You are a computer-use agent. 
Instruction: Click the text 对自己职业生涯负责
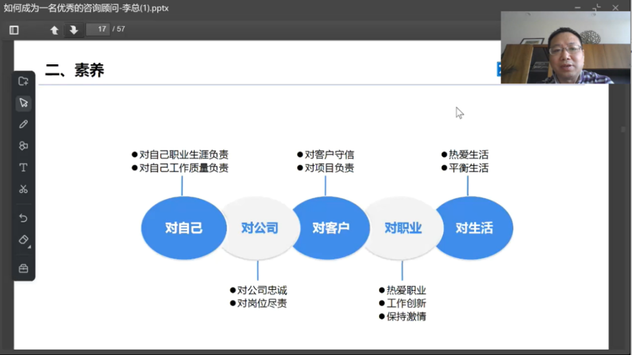click(184, 155)
